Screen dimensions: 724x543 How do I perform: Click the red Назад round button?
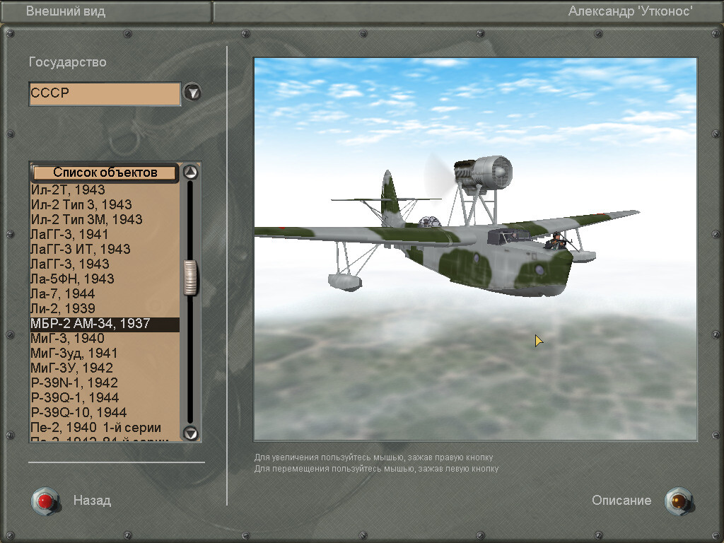point(45,501)
